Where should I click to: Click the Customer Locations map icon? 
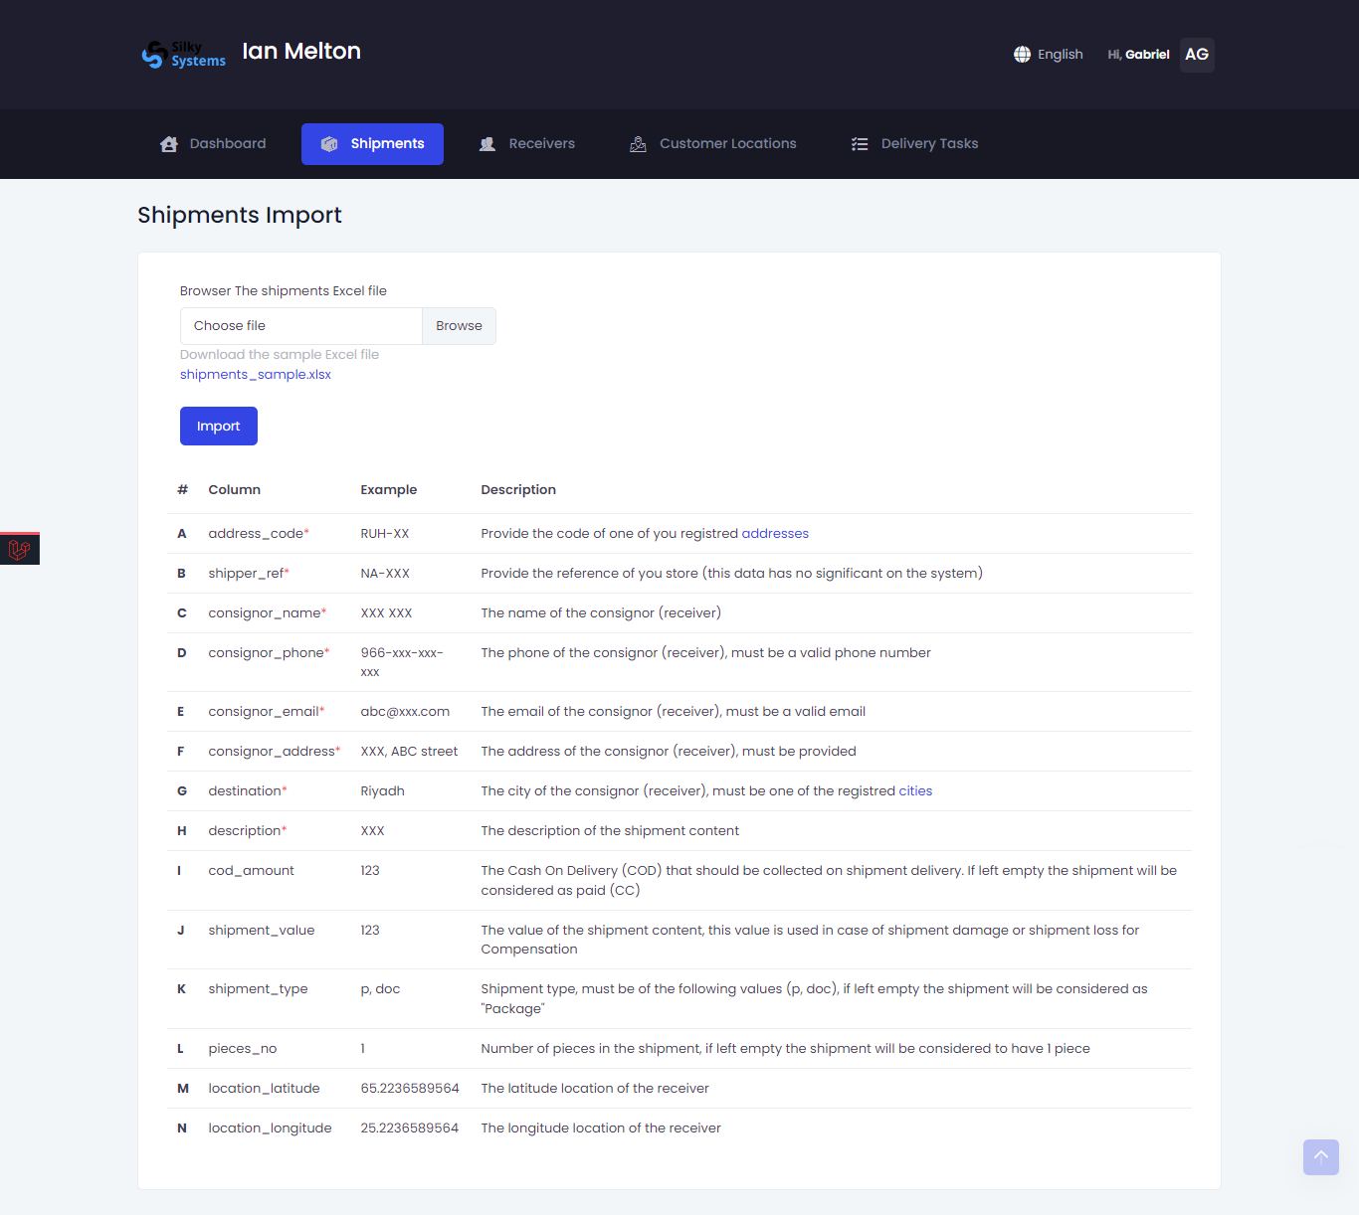[x=638, y=144]
